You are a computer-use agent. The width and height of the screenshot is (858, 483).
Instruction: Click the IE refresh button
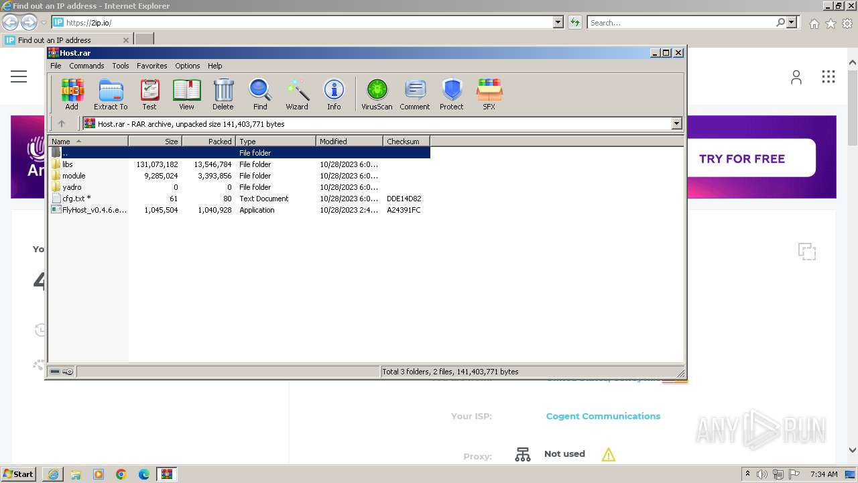574,22
